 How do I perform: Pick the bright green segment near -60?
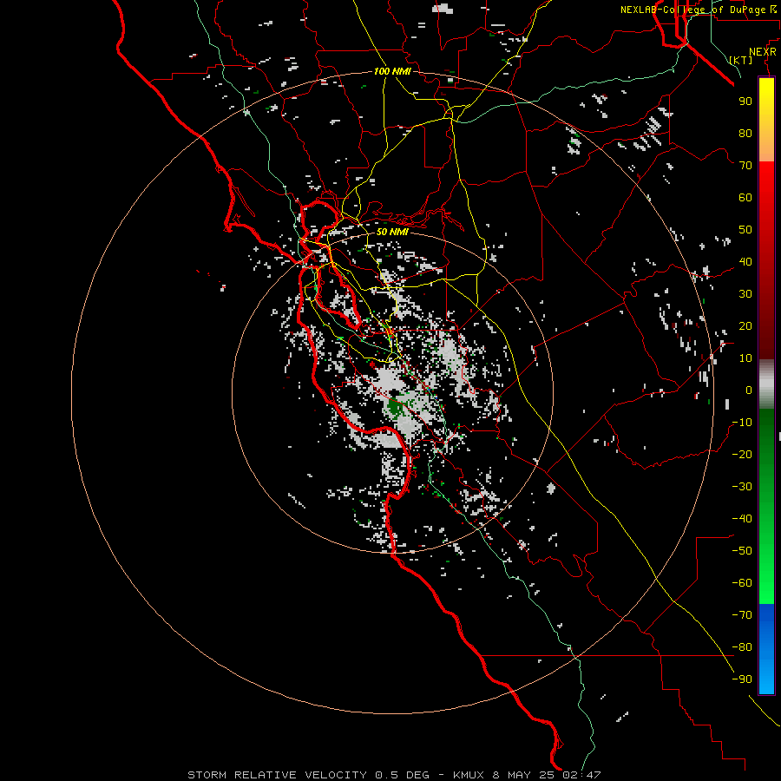[766, 583]
